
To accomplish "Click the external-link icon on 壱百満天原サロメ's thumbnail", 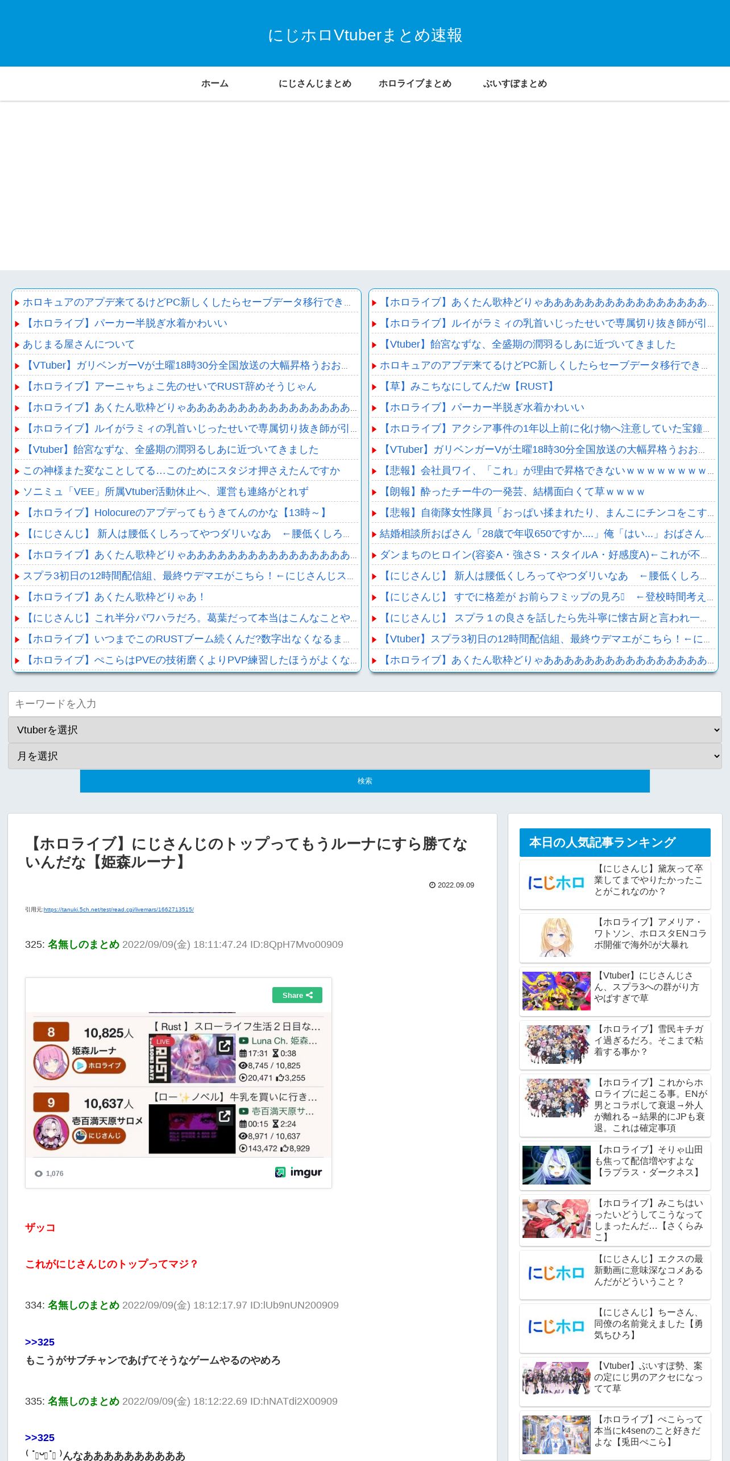I will coord(225,1116).
